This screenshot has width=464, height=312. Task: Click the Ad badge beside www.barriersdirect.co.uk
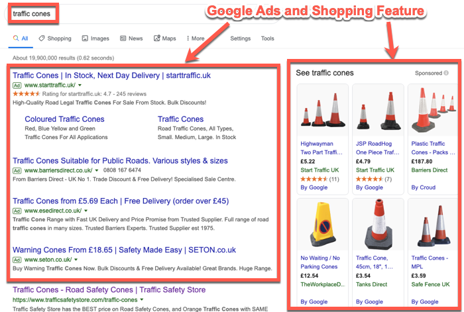pos(17,171)
